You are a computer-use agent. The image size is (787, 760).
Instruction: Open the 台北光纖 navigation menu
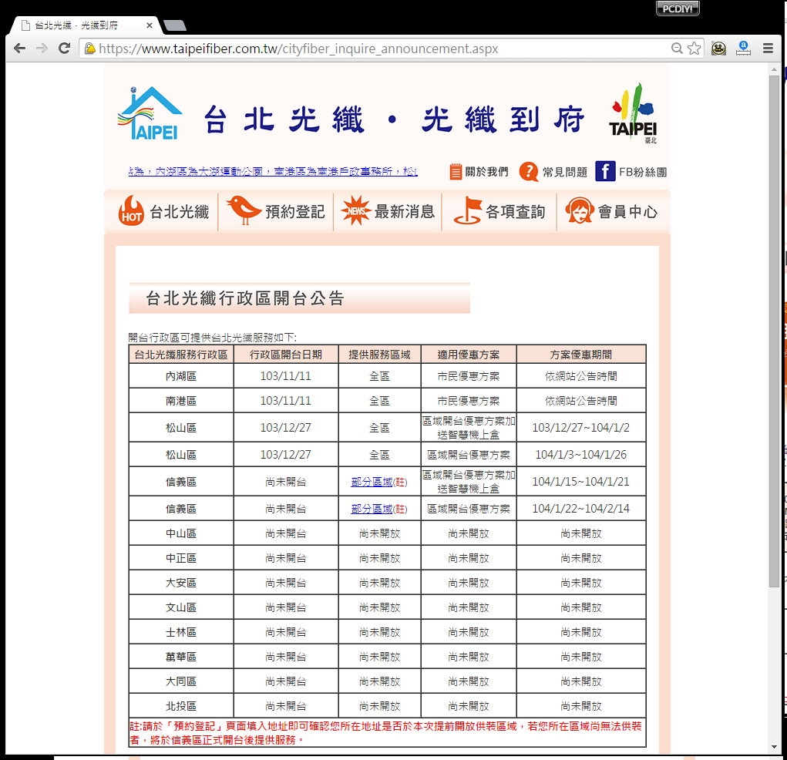(x=179, y=212)
